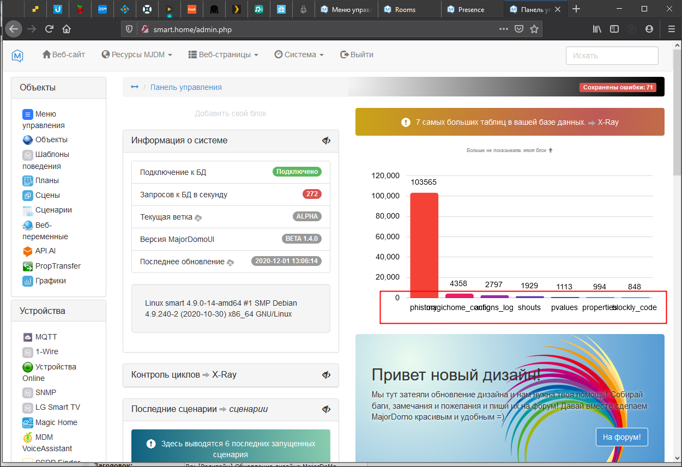Toggle visibility of Информация о системе block
Image resolution: width=682 pixels, height=467 pixels.
coord(326,141)
